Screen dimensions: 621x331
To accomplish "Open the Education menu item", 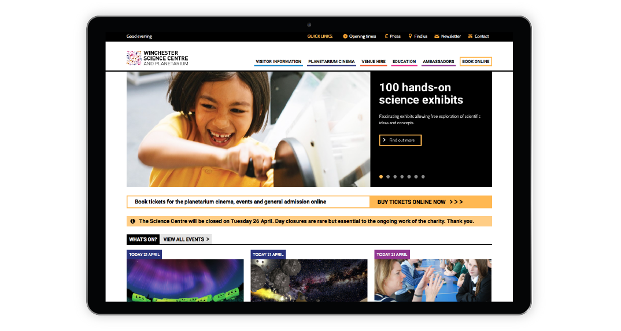I will (404, 62).
